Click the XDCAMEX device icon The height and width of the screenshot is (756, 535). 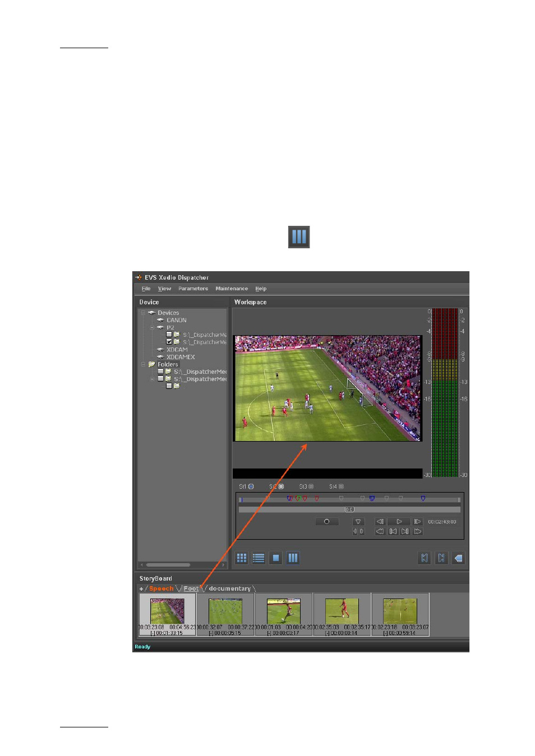point(160,357)
